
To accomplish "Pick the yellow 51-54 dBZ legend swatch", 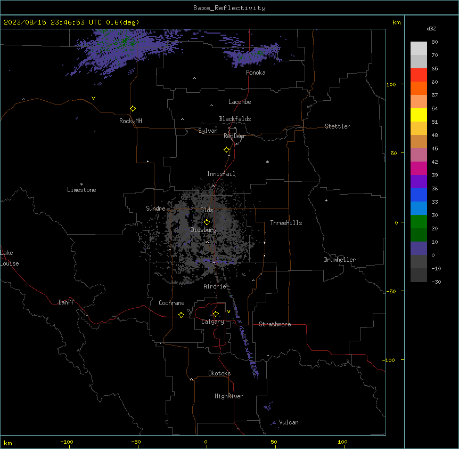I will click(419, 115).
